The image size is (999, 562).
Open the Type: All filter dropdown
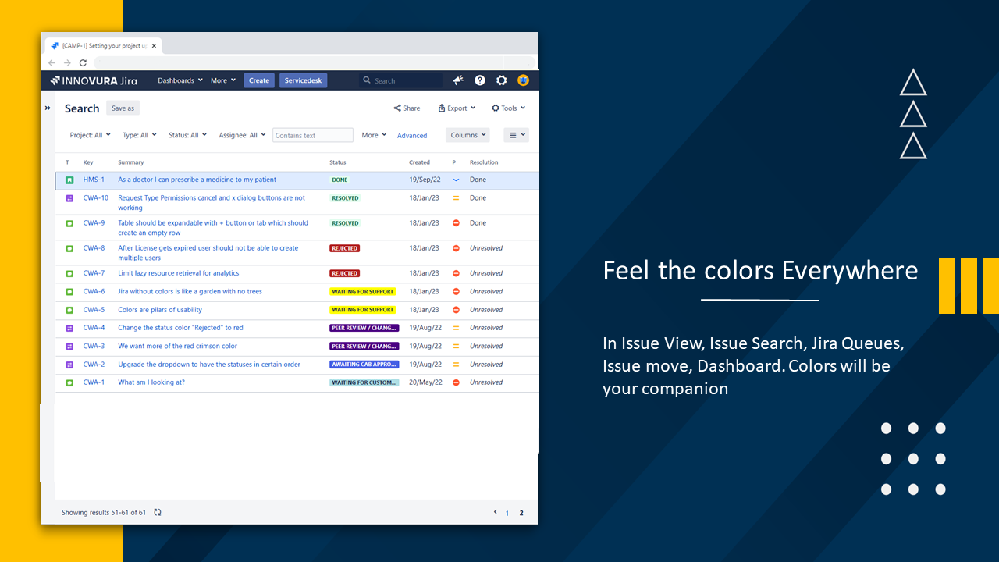point(139,135)
